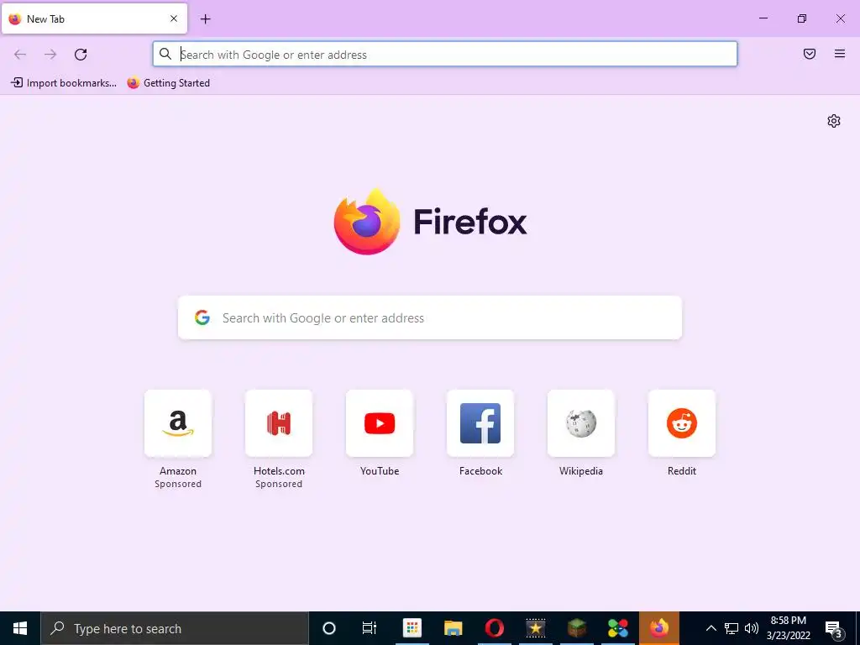This screenshot has height=645, width=860.
Task: Minimize the Firefox window
Action: point(763,18)
